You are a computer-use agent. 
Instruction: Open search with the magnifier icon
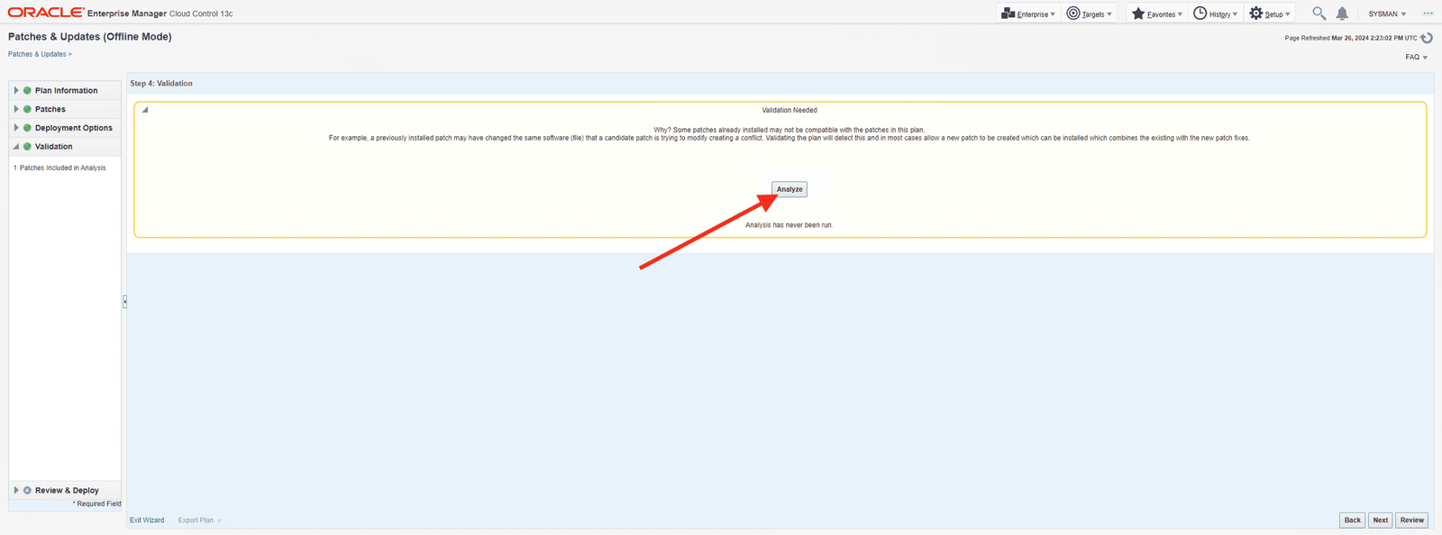1319,14
